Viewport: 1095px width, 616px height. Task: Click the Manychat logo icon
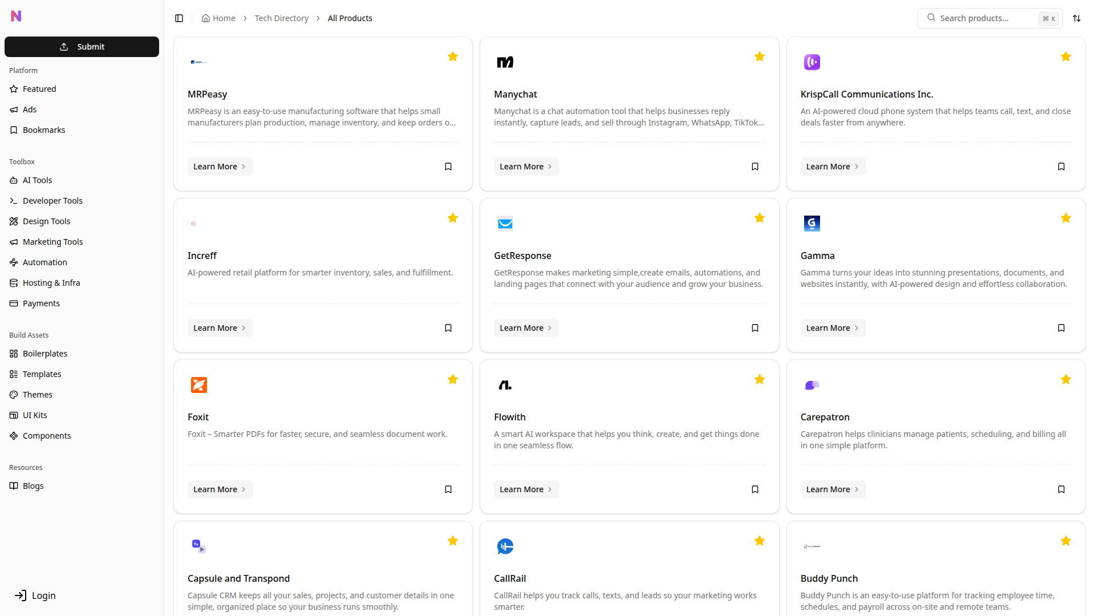[505, 62]
